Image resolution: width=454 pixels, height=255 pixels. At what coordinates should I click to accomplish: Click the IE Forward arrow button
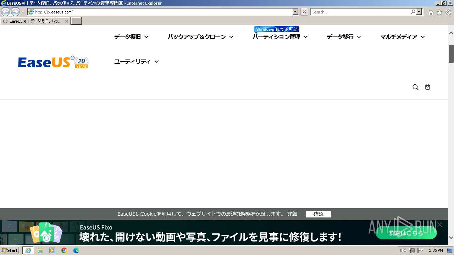pos(15,12)
